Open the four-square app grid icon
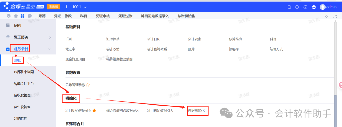Viewport: 342px width, 127px height. (x=22, y=16)
